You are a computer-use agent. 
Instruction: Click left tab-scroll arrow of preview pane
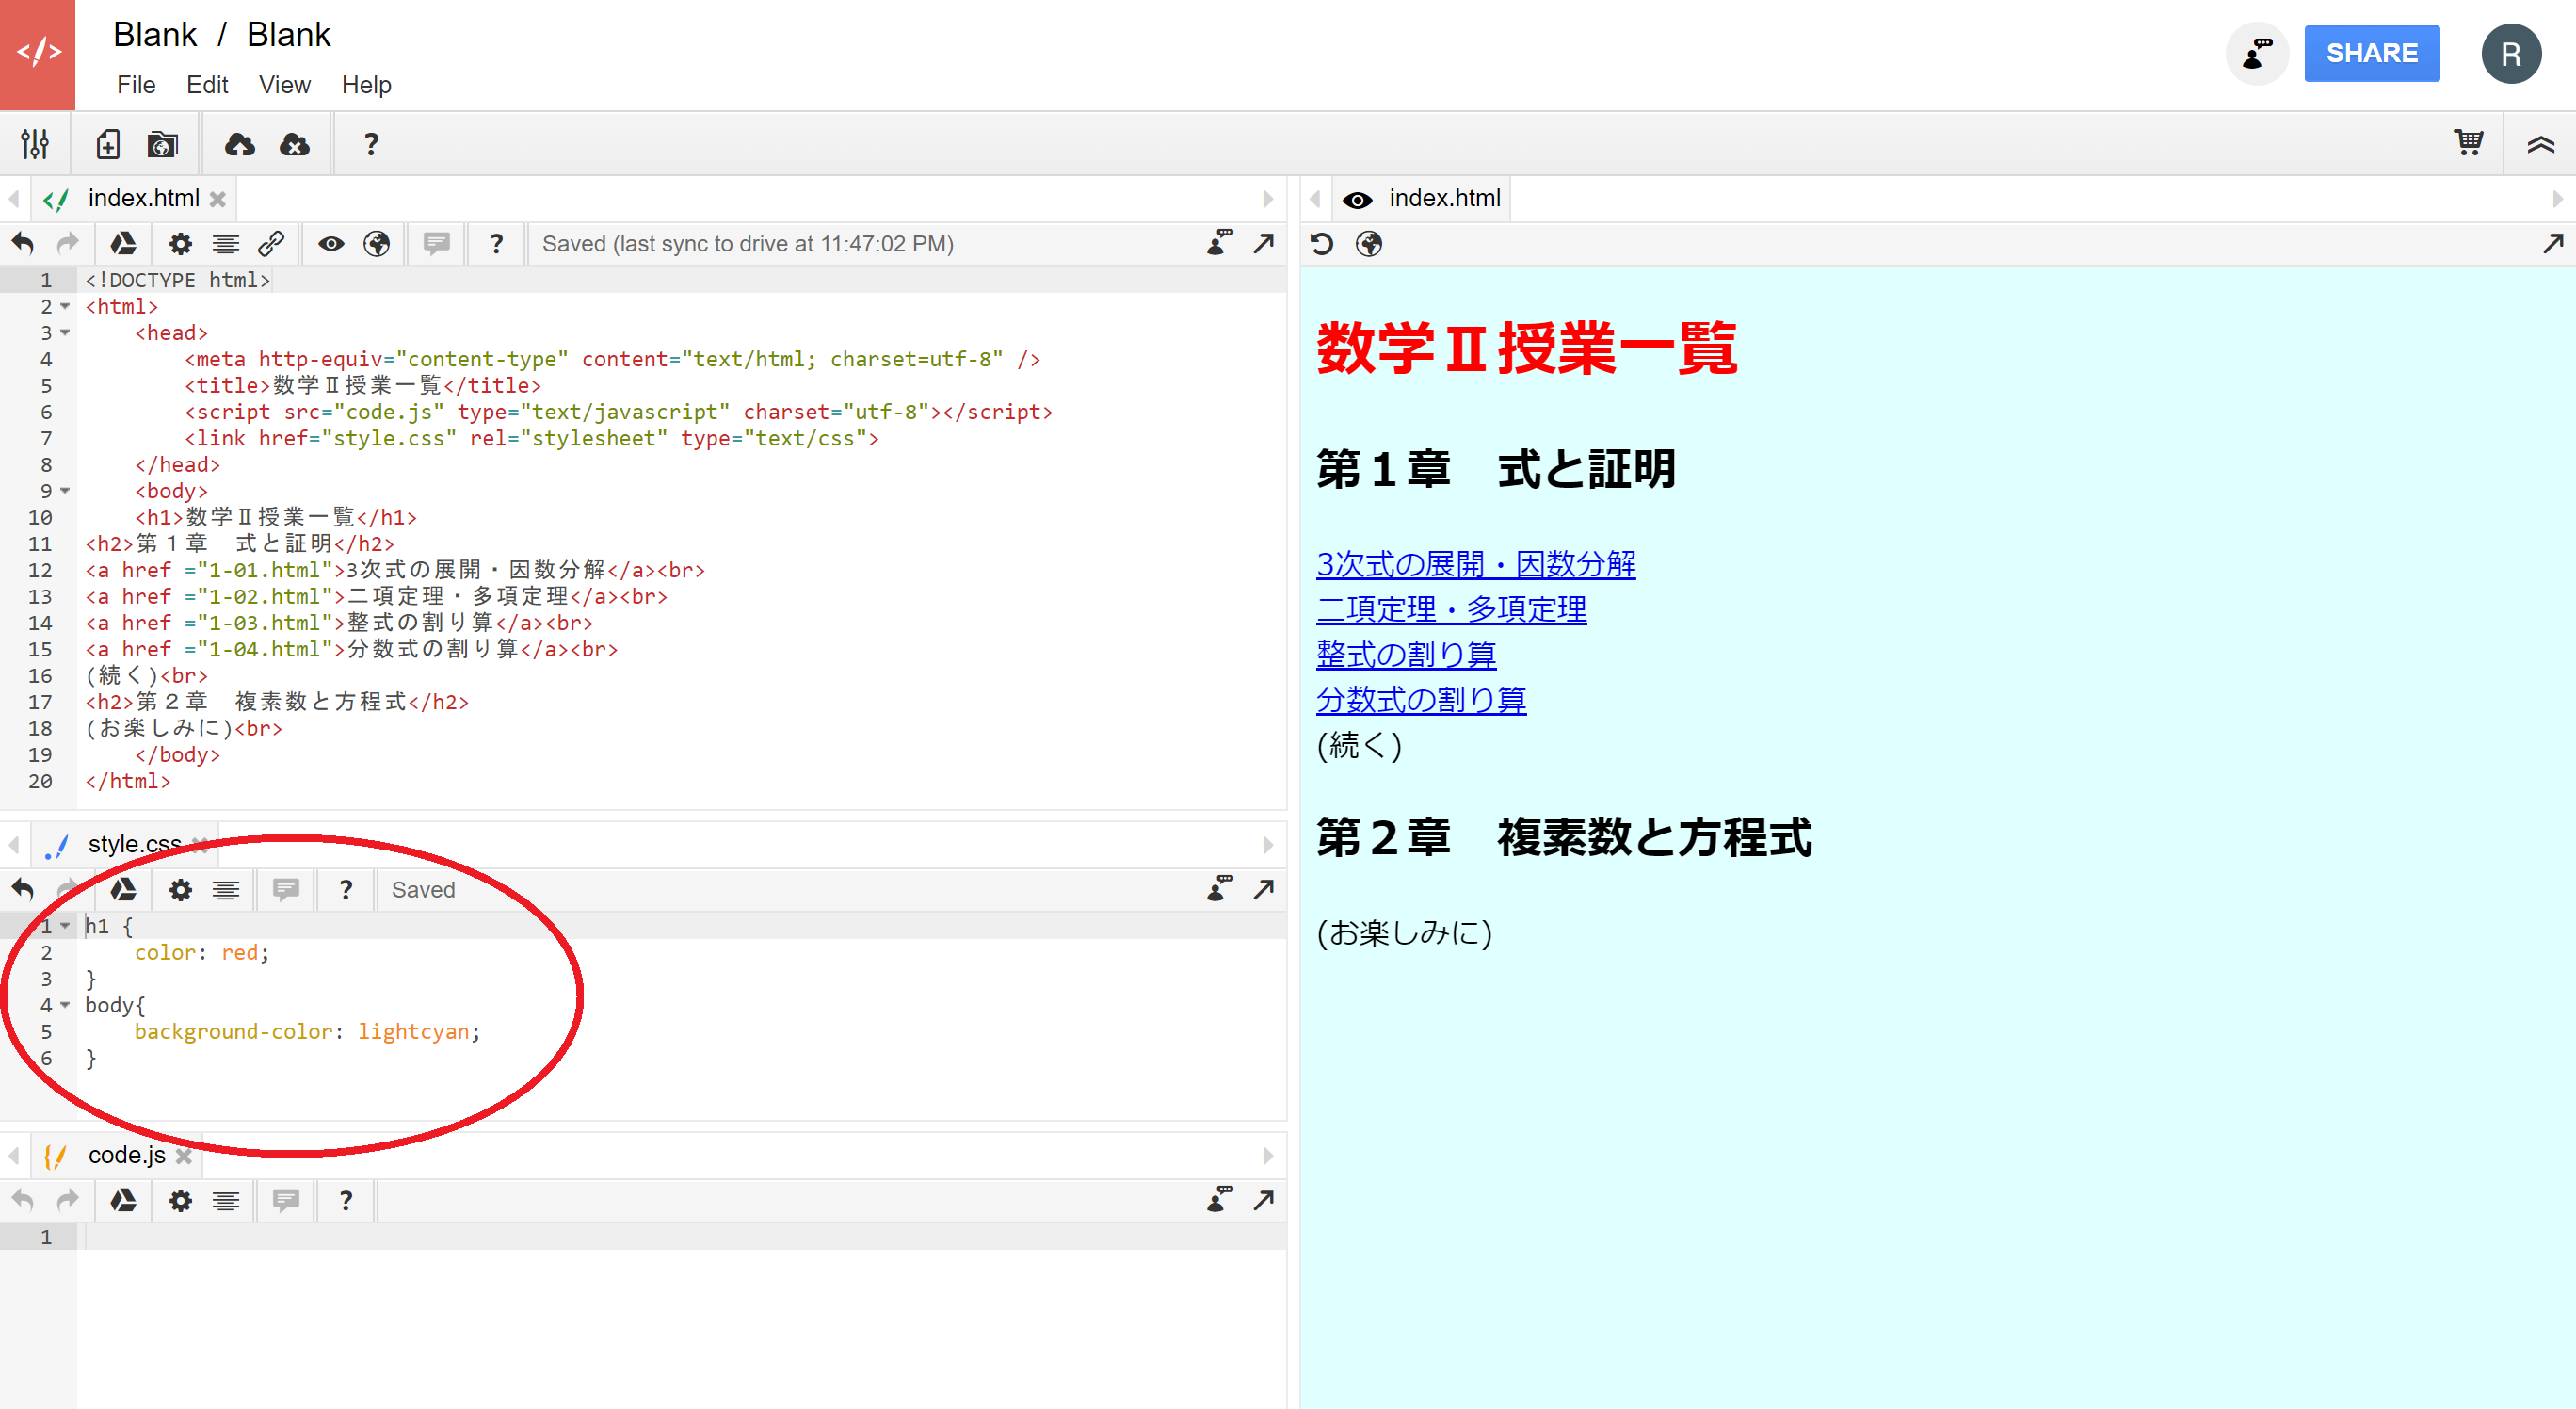[x=1315, y=199]
